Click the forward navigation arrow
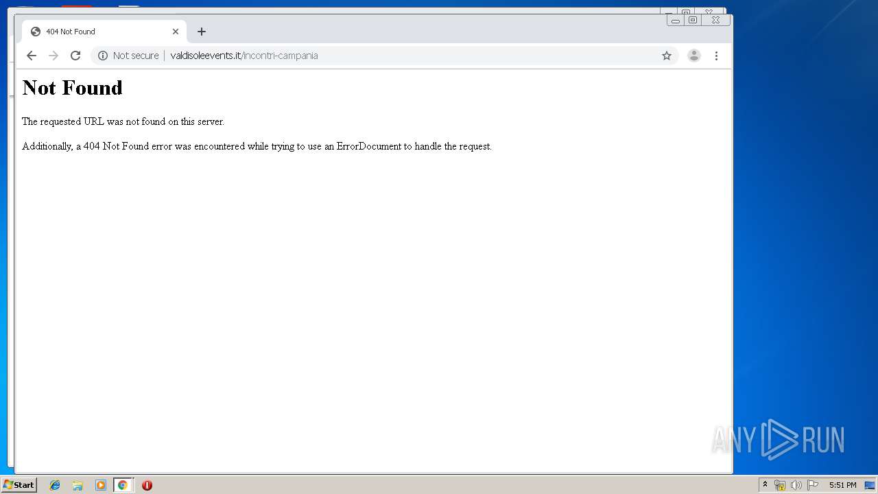This screenshot has height=494, width=878. point(54,56)
